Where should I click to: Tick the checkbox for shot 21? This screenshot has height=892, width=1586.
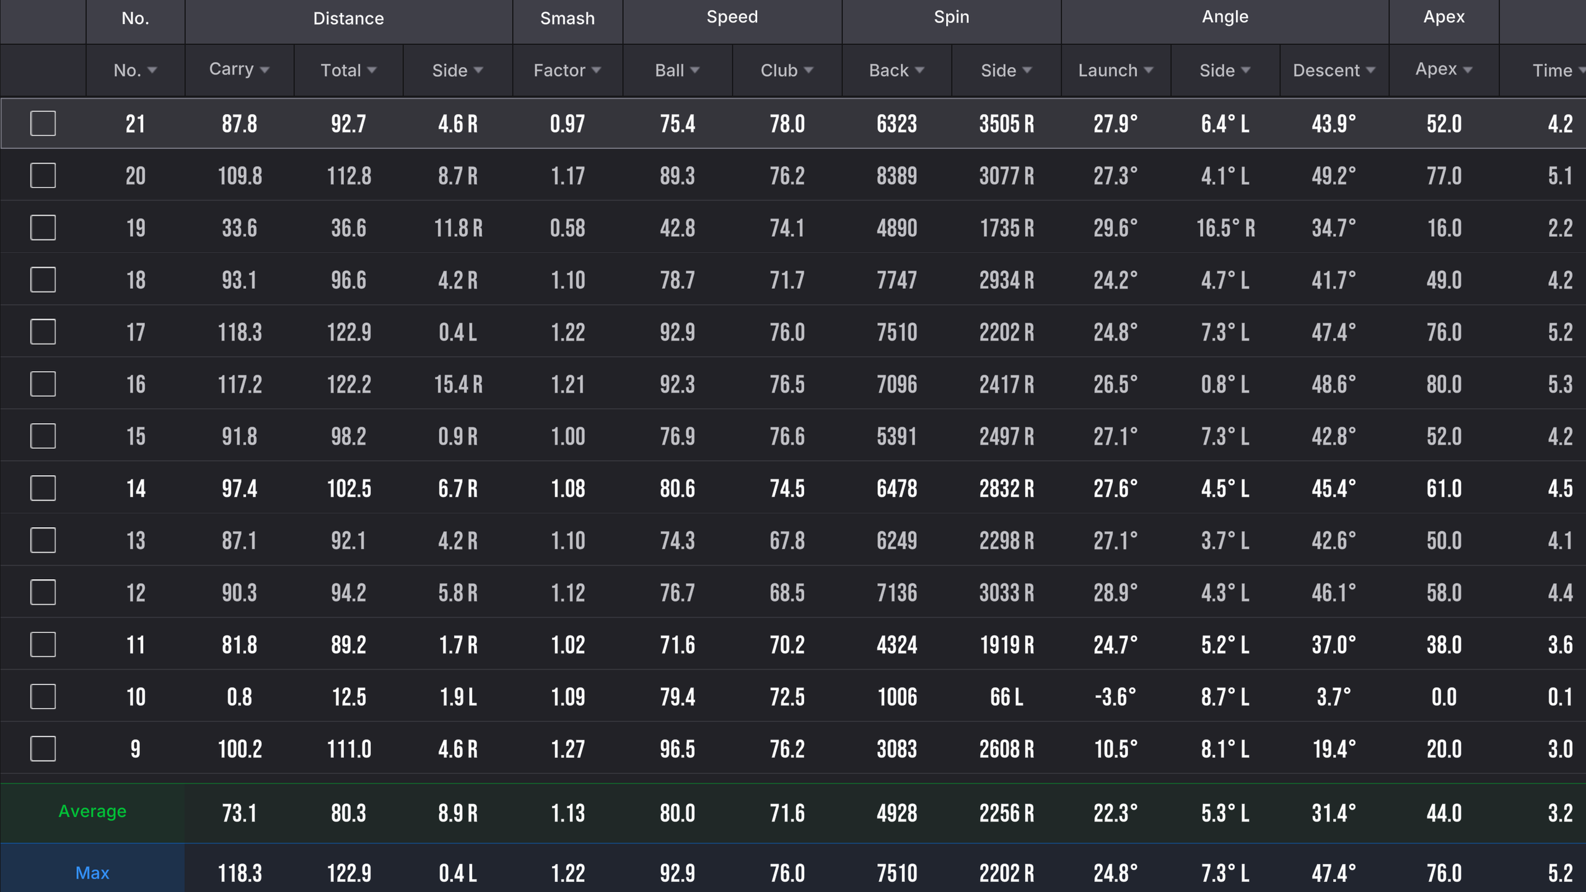click(43, 123)
